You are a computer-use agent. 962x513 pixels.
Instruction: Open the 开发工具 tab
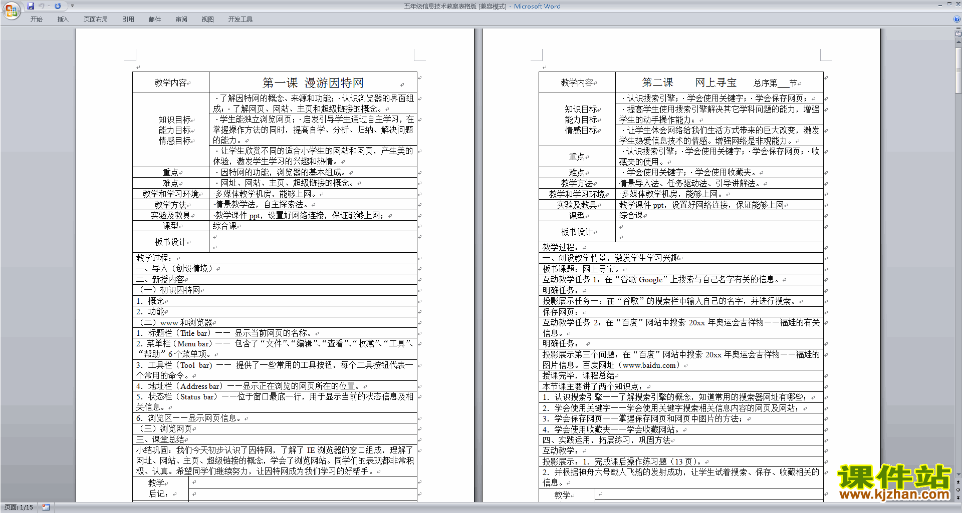click(240, 19)
